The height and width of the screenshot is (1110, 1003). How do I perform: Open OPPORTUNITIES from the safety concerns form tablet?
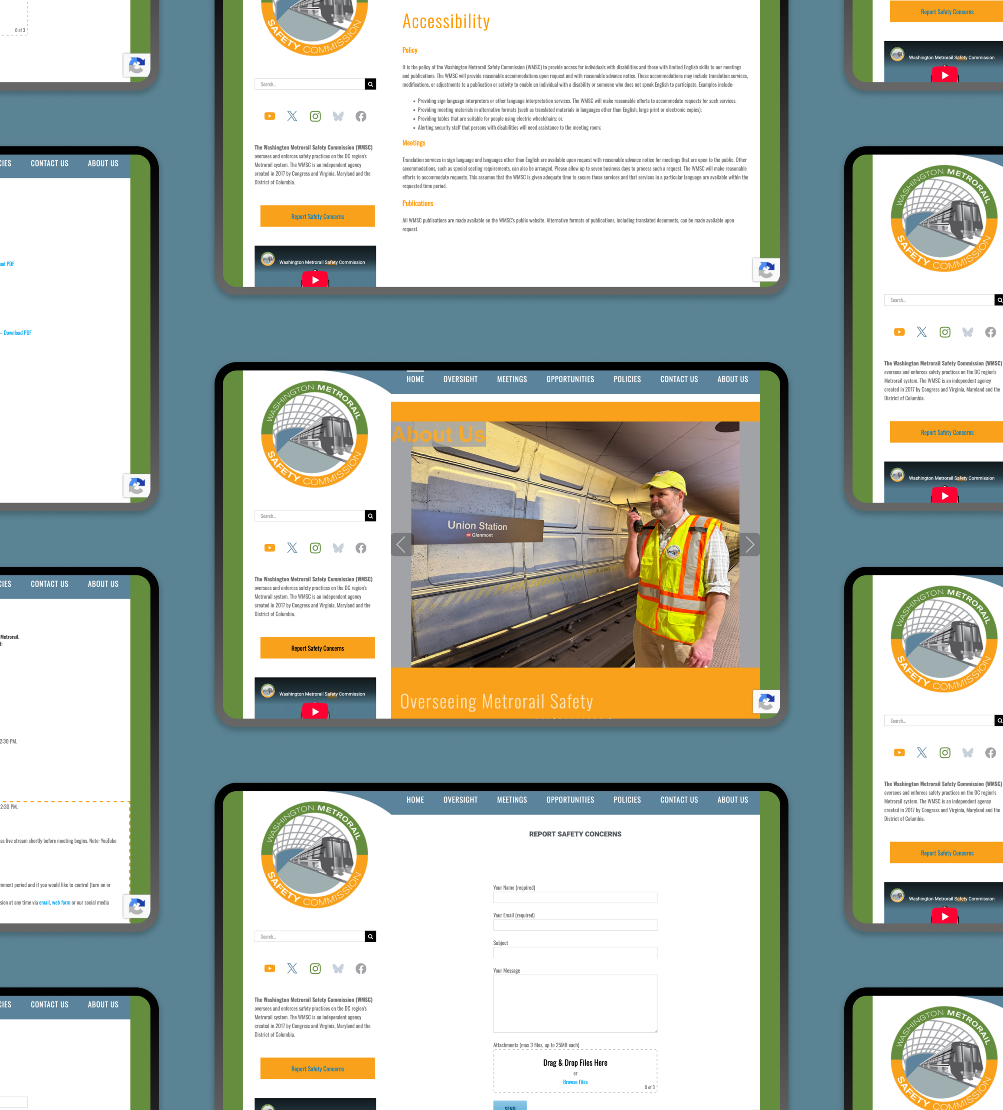pos(570,800)
